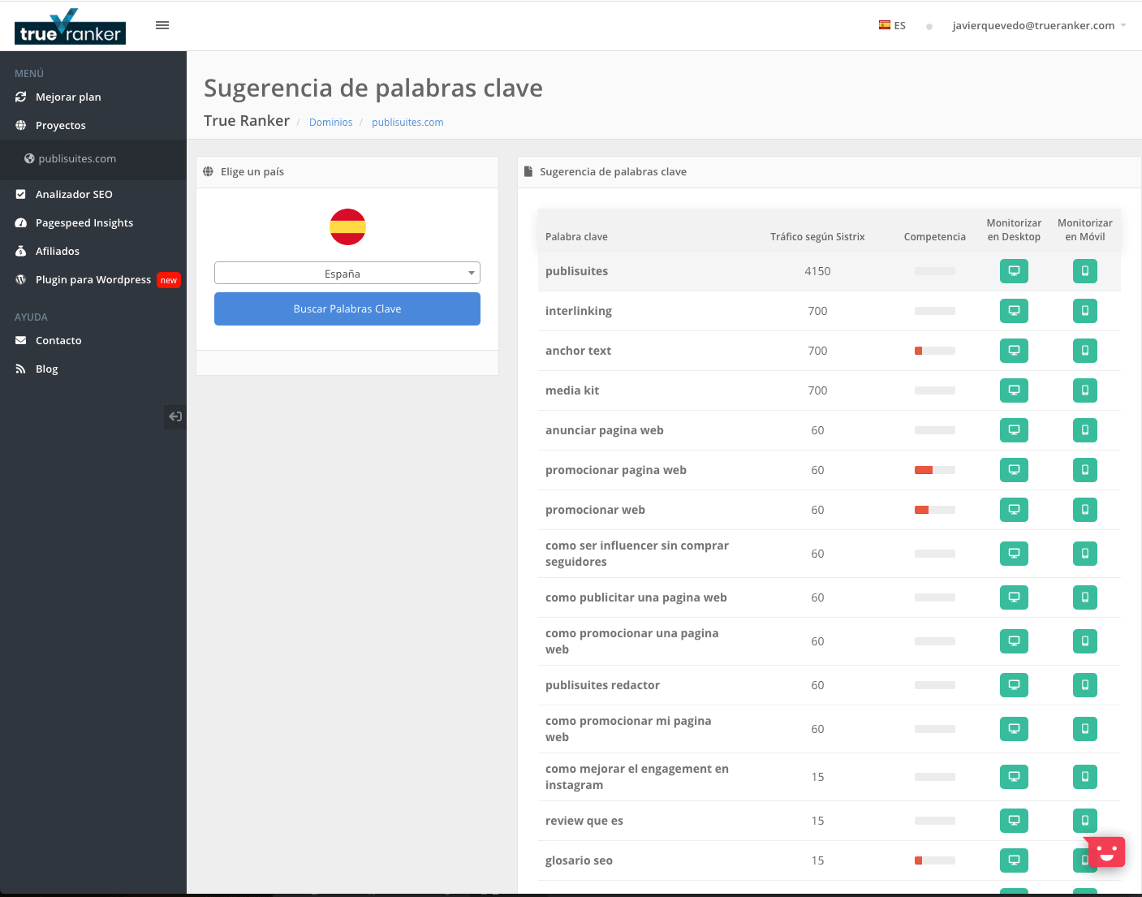Go to Dominios via the breadcrumb

pos(330,122)
